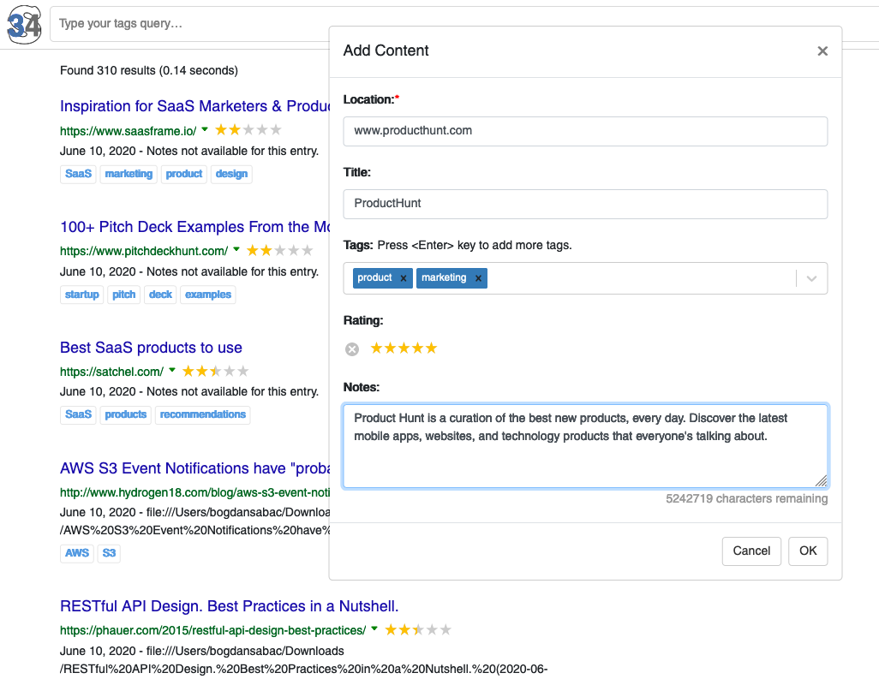Expand menu arrow next to saasframe.io URL

click(x=205, y=129)
